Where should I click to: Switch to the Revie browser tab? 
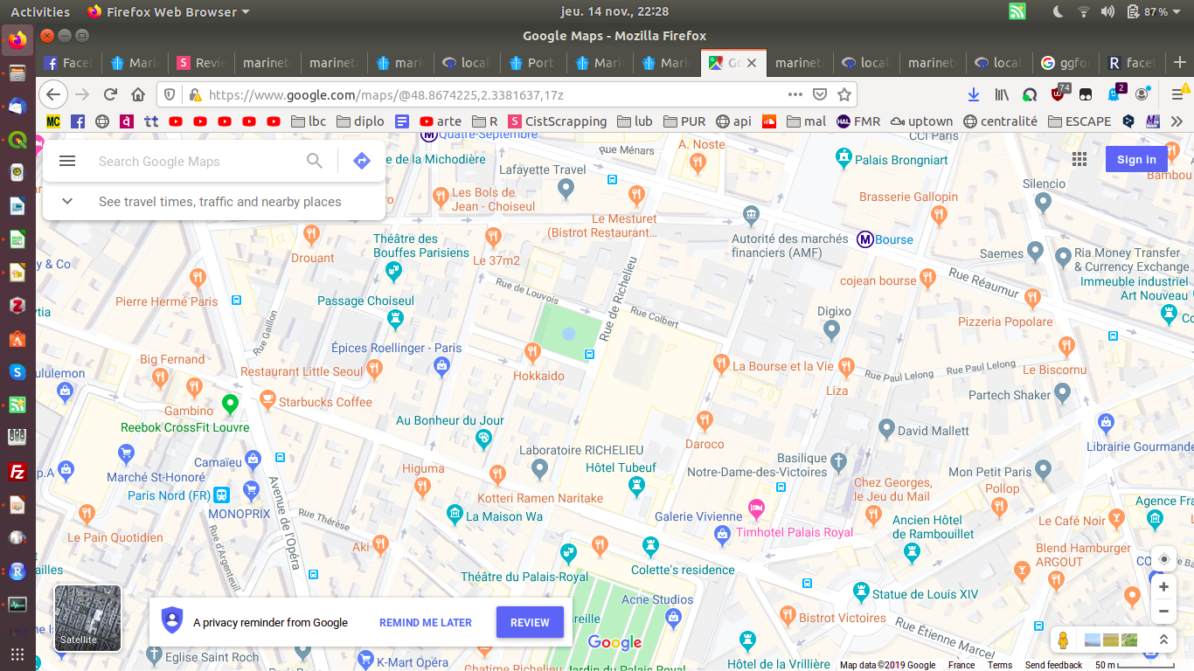pyautogui.click(x=202, y=63)
